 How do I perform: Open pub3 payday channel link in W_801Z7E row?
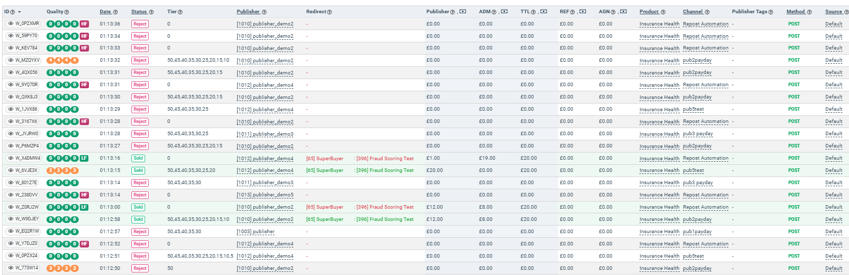pyautogui.click(x=698, y=183)
